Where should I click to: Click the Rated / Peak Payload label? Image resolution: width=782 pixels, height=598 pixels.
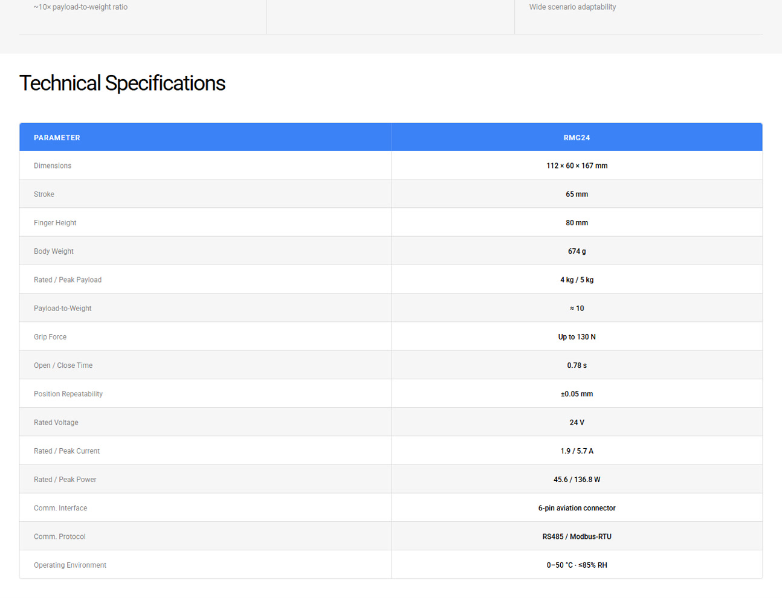click(x=68, y=280)
